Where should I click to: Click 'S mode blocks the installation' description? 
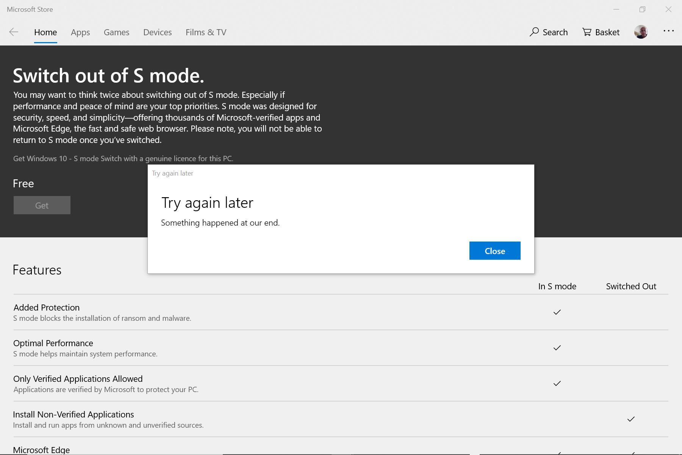tap(102, 318)
